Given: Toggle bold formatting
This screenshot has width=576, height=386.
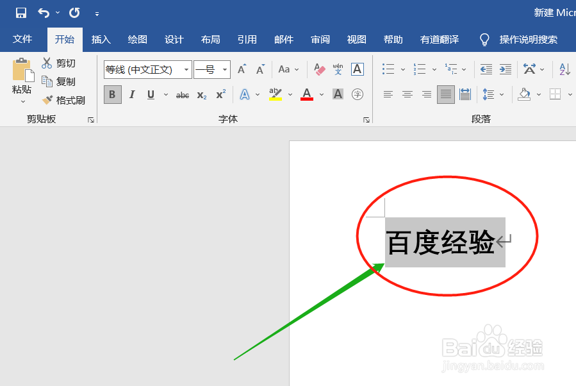Looking at the screenshot, I should tap(112, 94).
